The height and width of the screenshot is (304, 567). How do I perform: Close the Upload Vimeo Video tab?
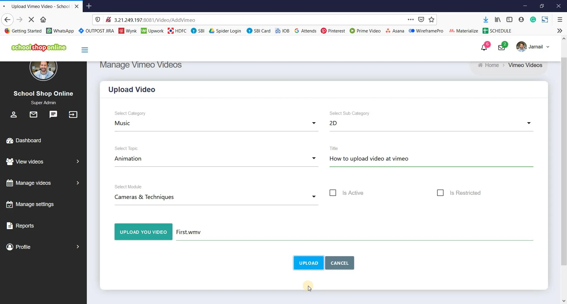tap(77, 6)
